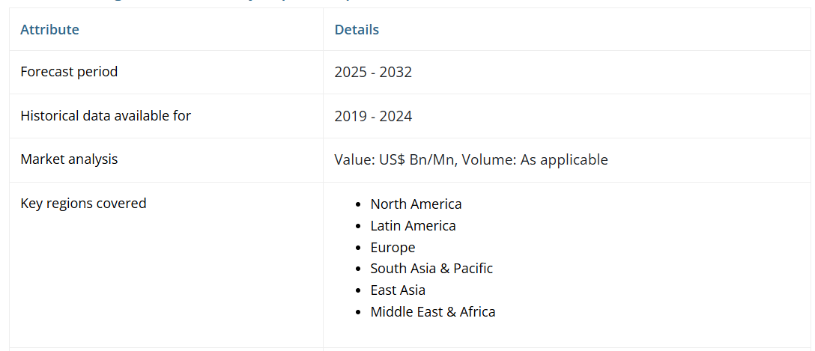Image resolution: width=815 pixels, height=351 pixels.
Task: Click the bullet point beside Europe
Action: point(359,248)
